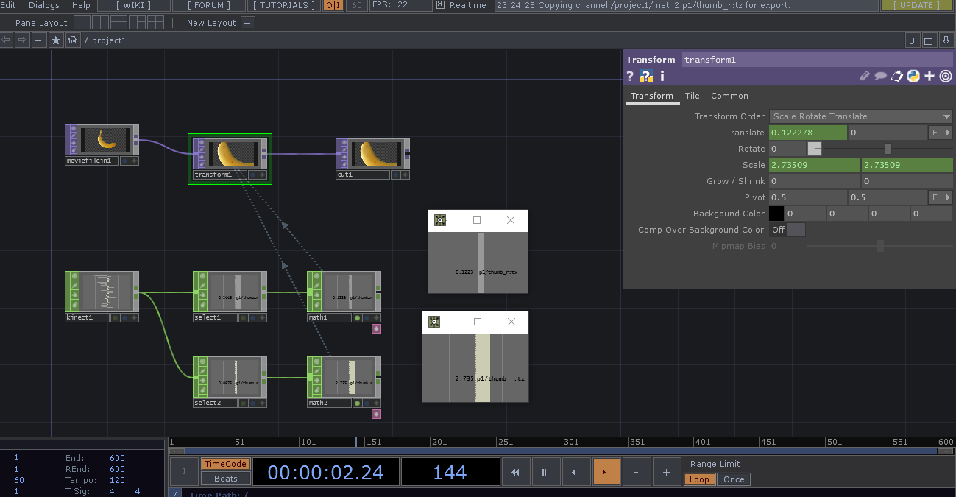This screenshot has width=956, height=497.
Task: Click the operator info 'i' icon
Action: click(662, 76)
